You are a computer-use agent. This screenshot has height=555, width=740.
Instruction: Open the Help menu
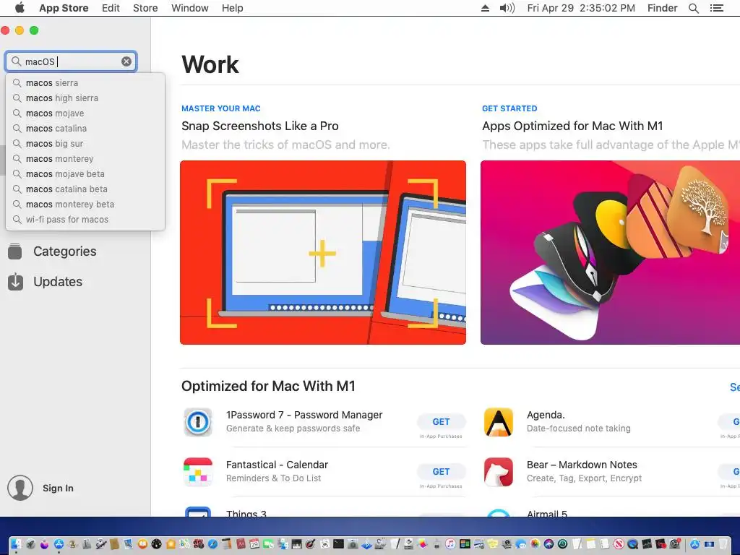232,8
